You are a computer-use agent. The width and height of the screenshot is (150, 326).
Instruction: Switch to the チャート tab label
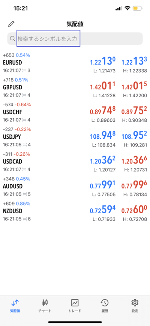[45, 311]
